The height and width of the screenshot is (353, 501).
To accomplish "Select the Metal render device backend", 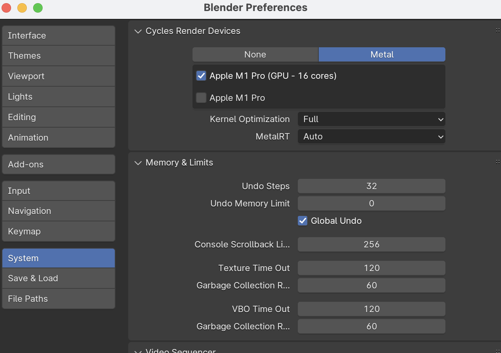I will [x=381, y=55].
